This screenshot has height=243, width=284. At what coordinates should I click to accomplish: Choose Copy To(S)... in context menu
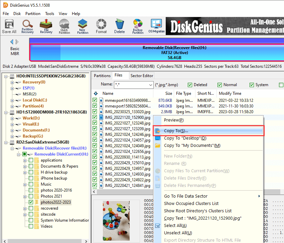(208, 131)
